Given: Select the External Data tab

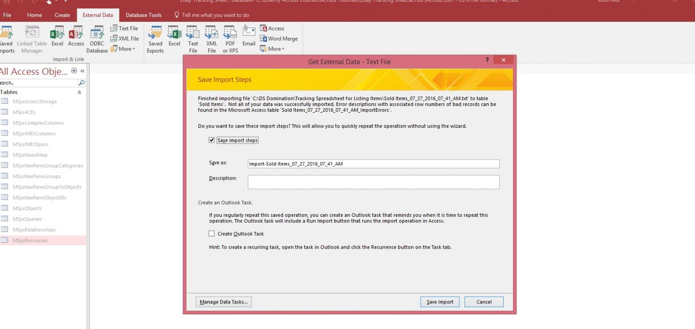Looking at the screenshot, I should click(x=98, y=15).
